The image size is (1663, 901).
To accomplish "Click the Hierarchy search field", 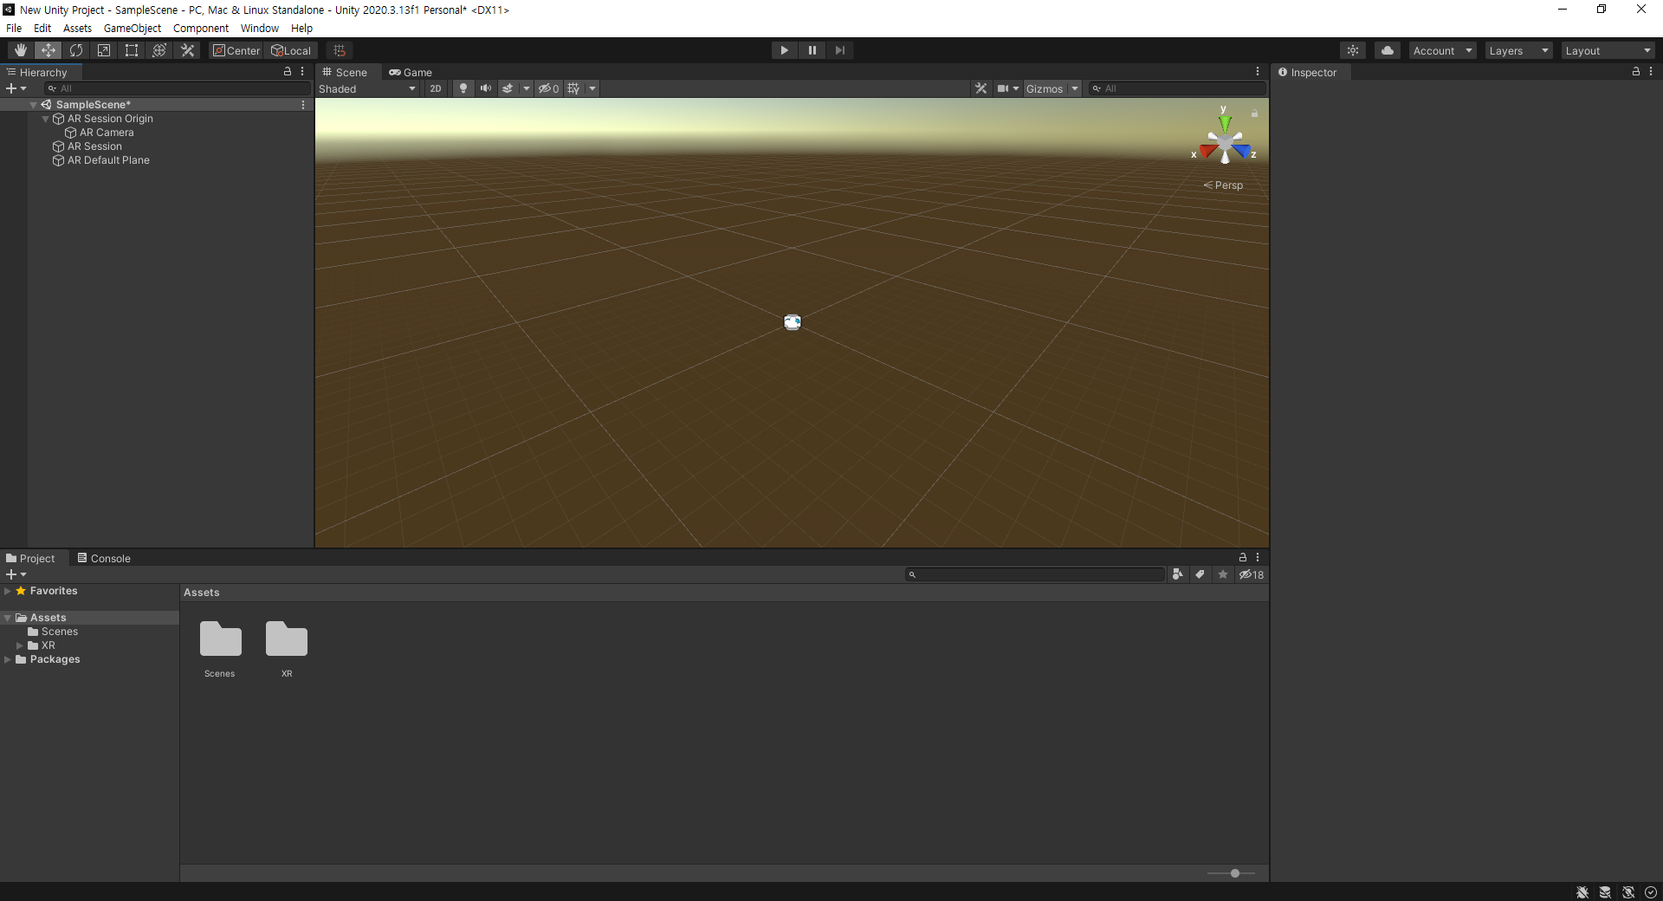I will coord(178,88).
